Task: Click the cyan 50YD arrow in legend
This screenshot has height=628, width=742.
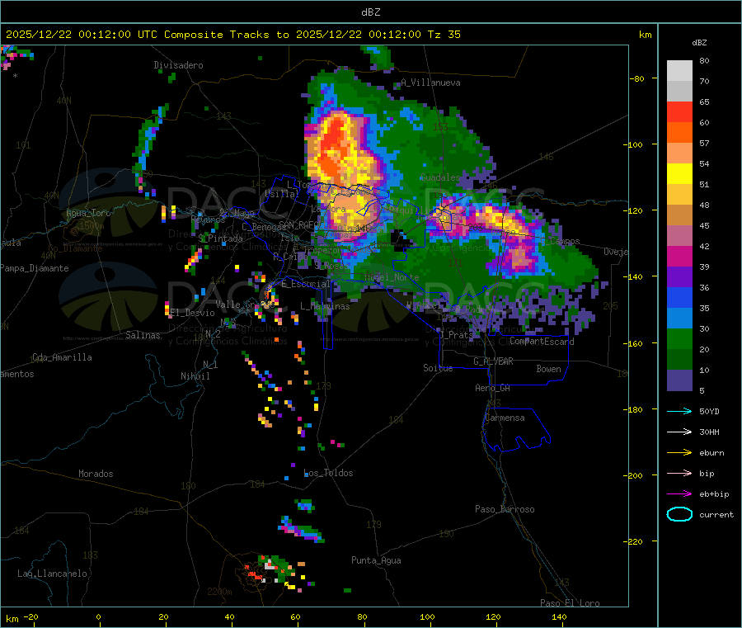Action: [x=679, y=411]
